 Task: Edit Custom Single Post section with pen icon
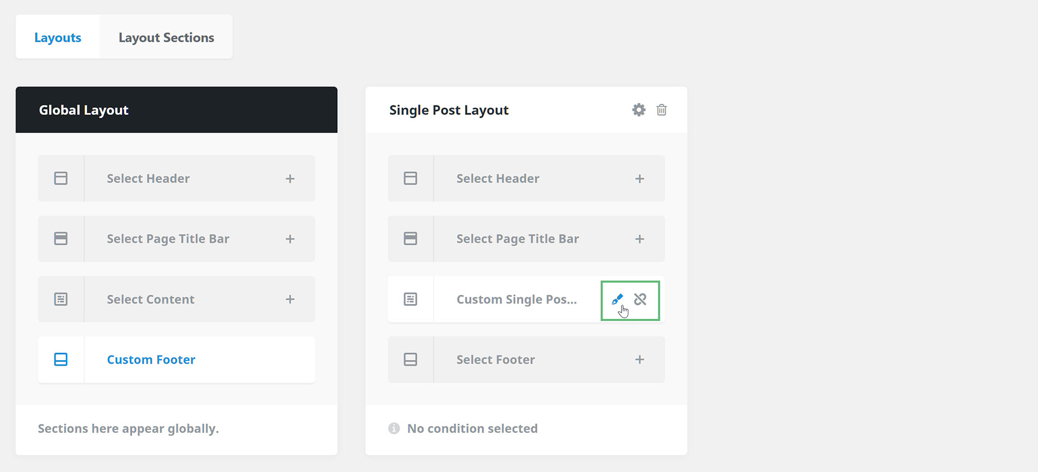617,299
